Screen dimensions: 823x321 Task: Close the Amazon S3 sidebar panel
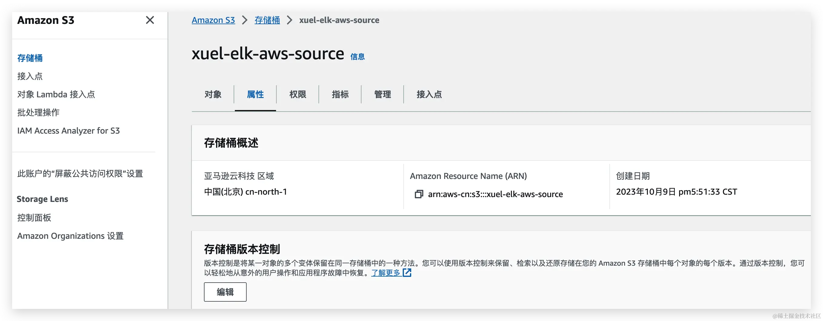[150, 20]
